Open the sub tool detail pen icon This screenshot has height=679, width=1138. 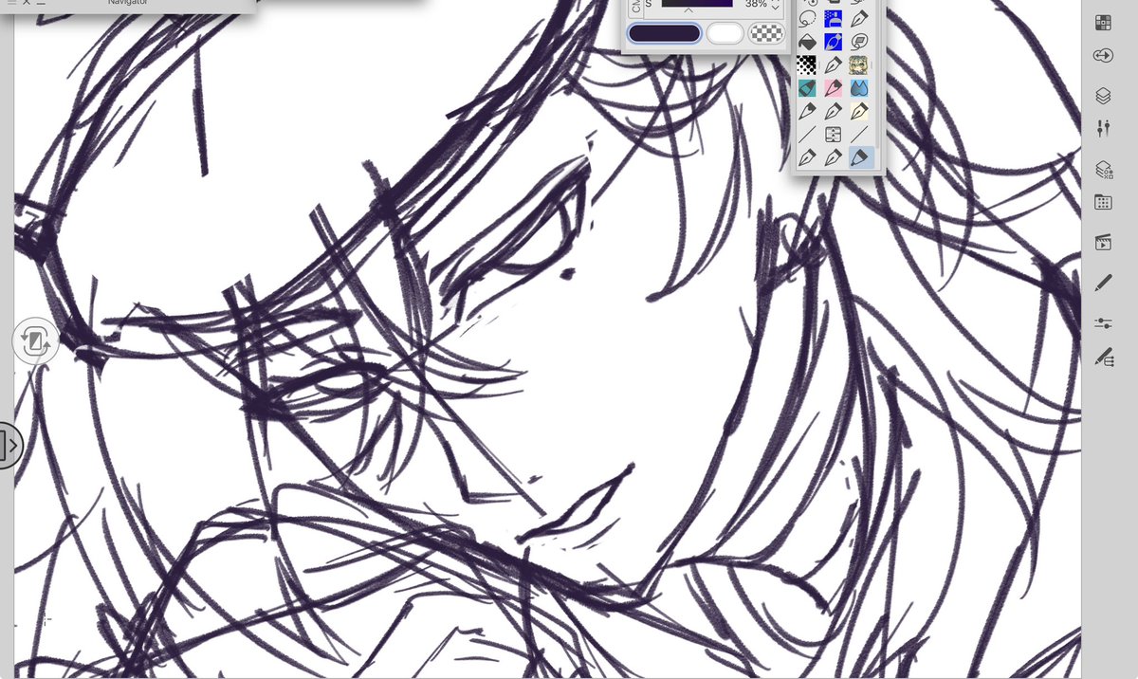coord(1103,358)
